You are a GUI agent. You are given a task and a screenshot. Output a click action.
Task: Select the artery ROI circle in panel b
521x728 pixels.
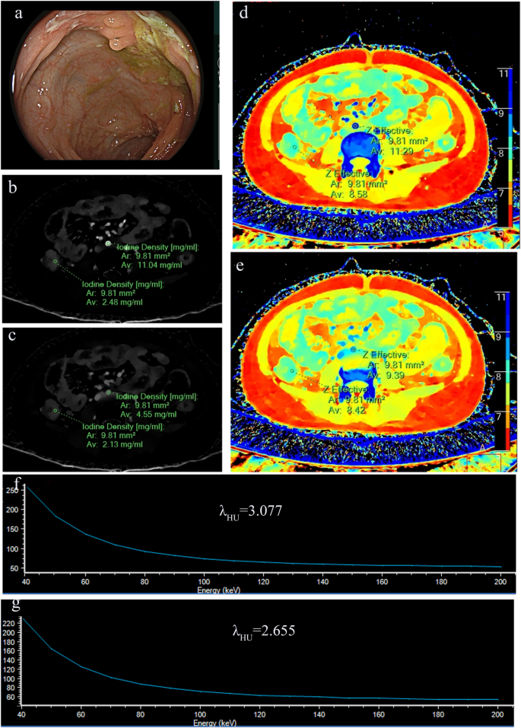[x=108, y=243]
